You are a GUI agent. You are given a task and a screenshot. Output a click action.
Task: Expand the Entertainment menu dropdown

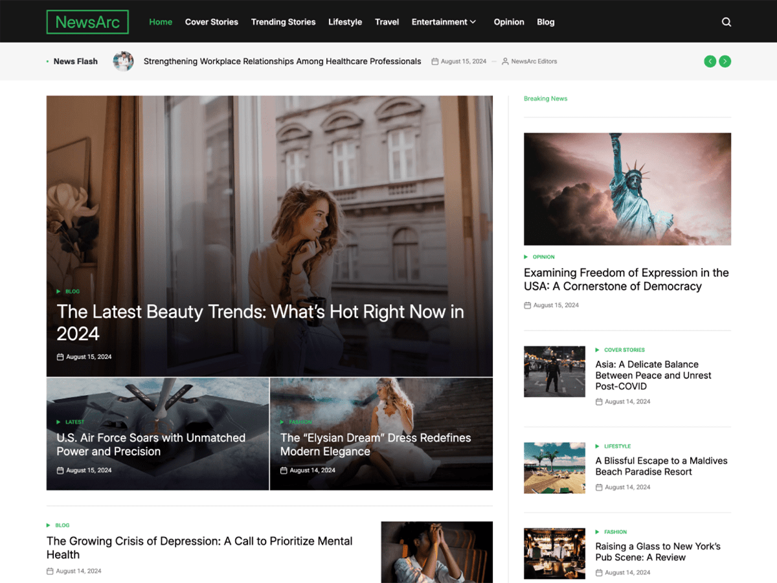444,21
